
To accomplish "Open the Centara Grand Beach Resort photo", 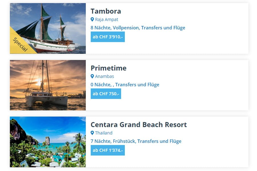I will tap(48, 142).
